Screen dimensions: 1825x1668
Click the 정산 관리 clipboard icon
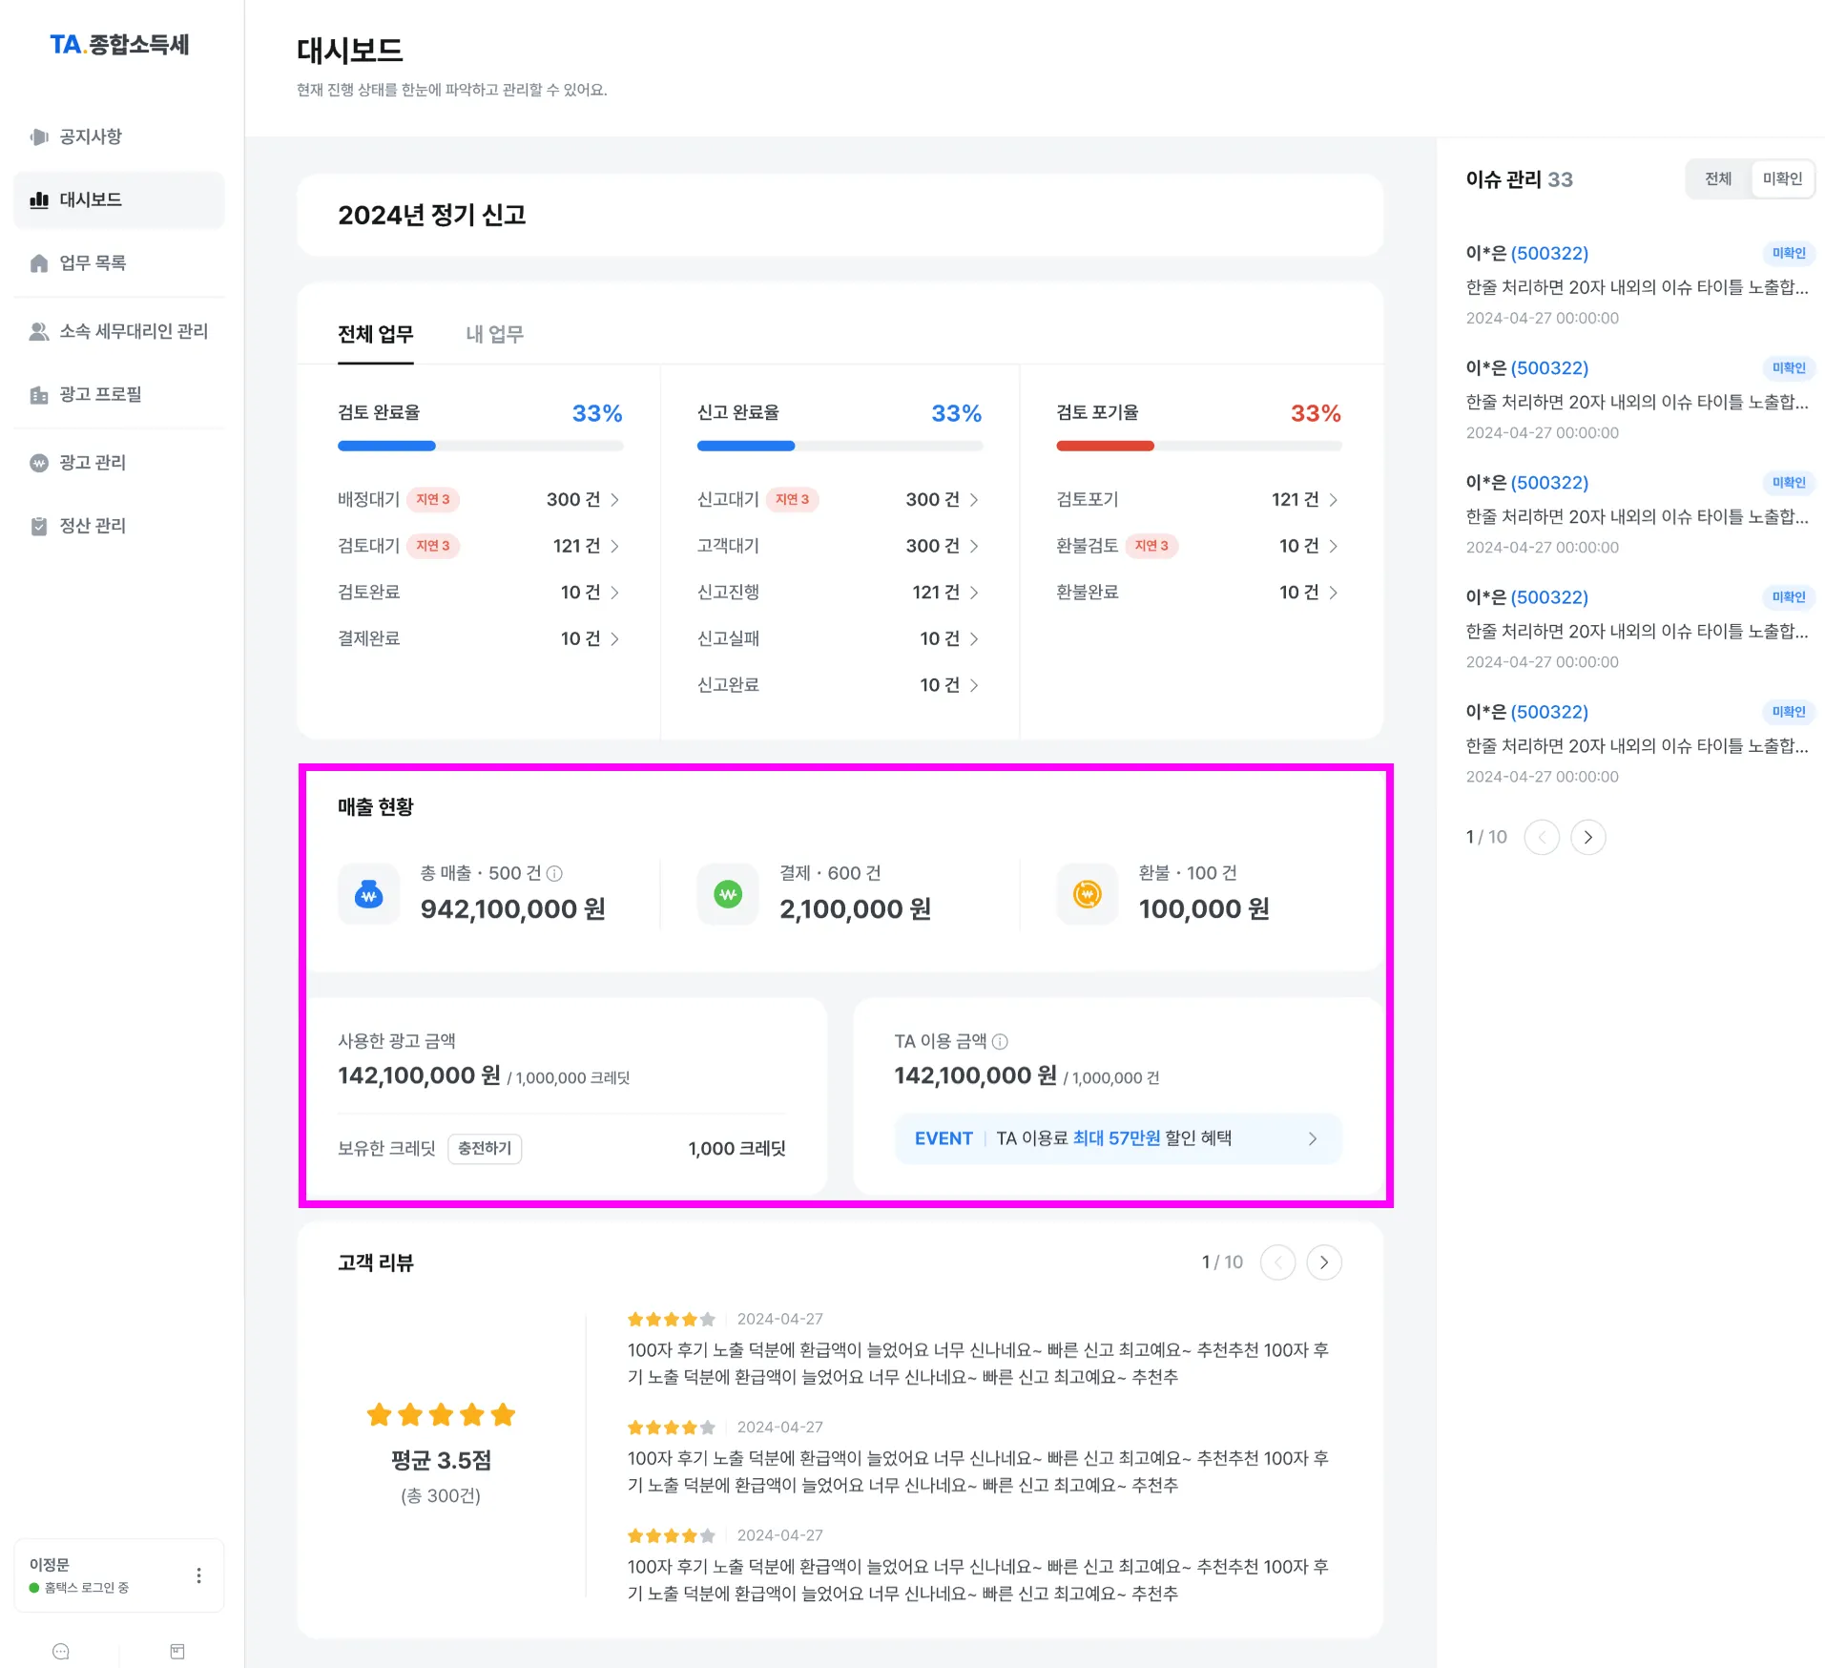[x=39, y=526]
